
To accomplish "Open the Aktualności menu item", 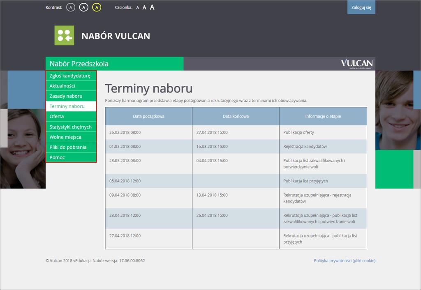I will [x=71, y=86].
